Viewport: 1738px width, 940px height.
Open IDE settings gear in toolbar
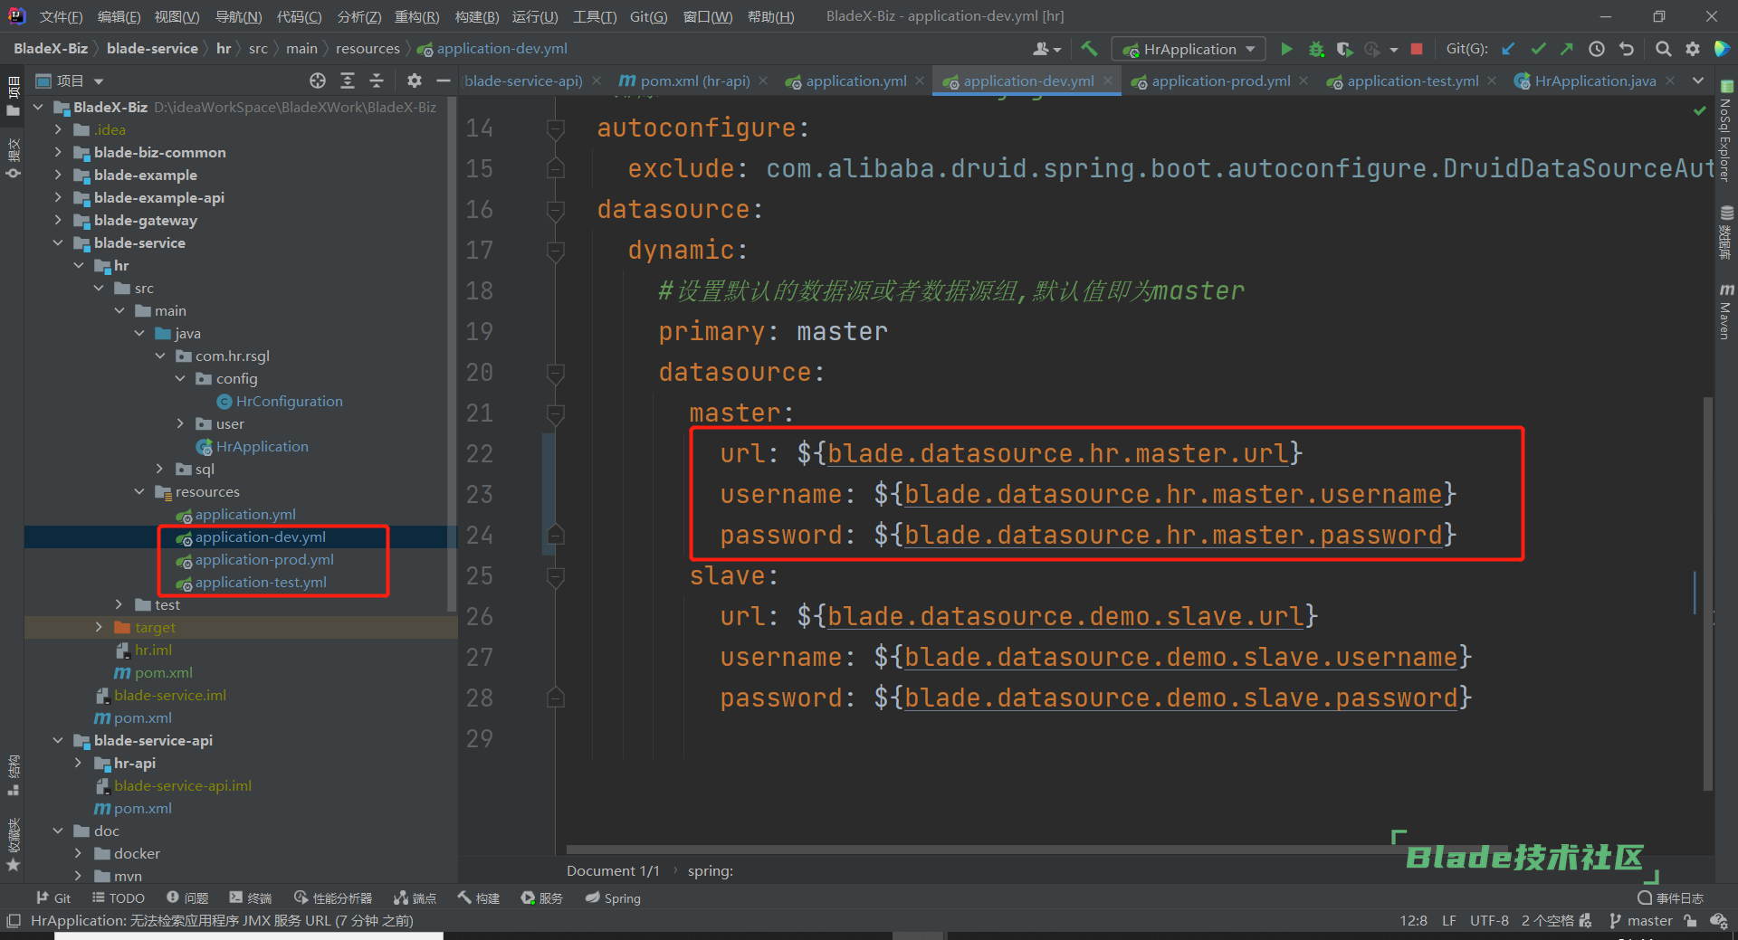(1692, 49)
